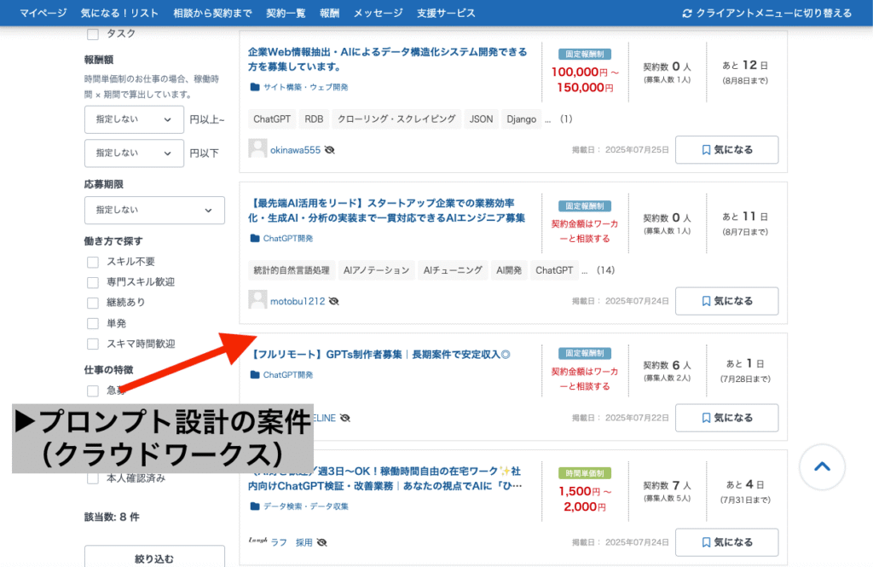
Task: Click folder icon beside データ検索・データ収集
Action: coord(255,506)
